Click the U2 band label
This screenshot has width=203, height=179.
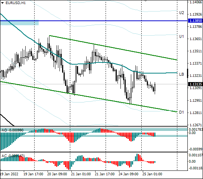pyautogui.click(x=181, y=13)
